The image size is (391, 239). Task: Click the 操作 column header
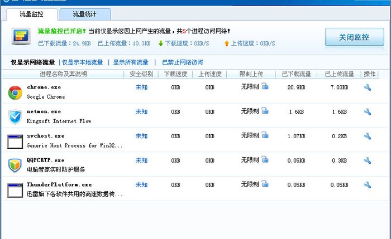[370, 74]
